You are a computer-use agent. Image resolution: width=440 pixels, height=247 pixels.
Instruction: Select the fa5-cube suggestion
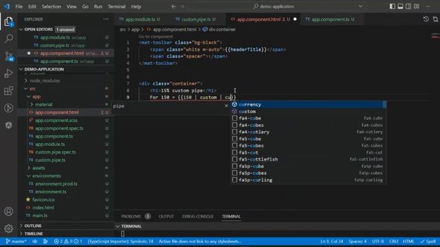click(308, 139)
